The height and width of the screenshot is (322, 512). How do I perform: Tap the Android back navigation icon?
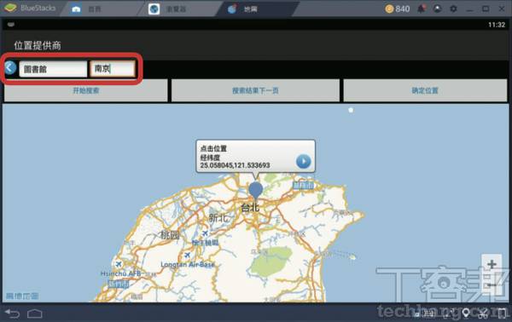pos(13,313)
